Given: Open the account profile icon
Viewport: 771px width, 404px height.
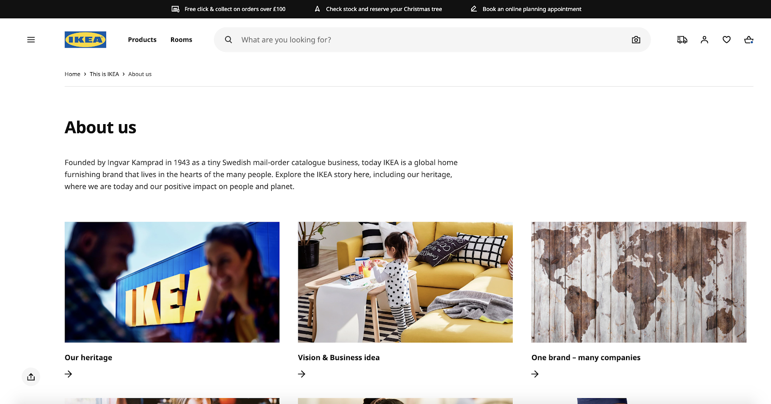Looking at the screenshot, I should [x=705, y=40].
